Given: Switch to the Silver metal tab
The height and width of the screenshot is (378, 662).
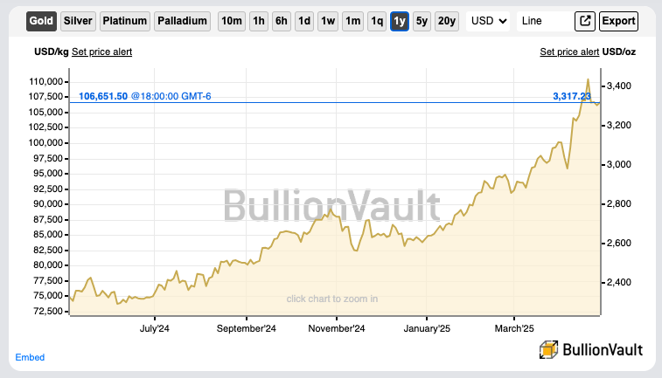Looking at the screenshot, I should [78, 21].
